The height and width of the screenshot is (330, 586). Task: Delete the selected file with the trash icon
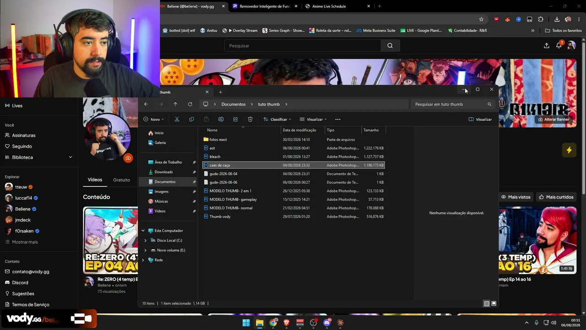click(250, 119)
